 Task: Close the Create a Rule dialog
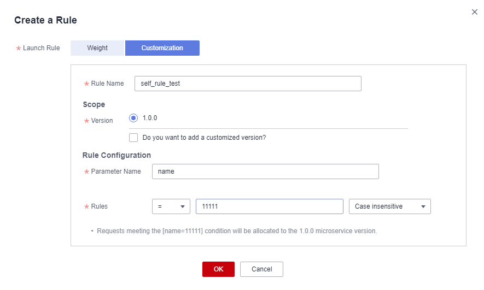[475, 12]
